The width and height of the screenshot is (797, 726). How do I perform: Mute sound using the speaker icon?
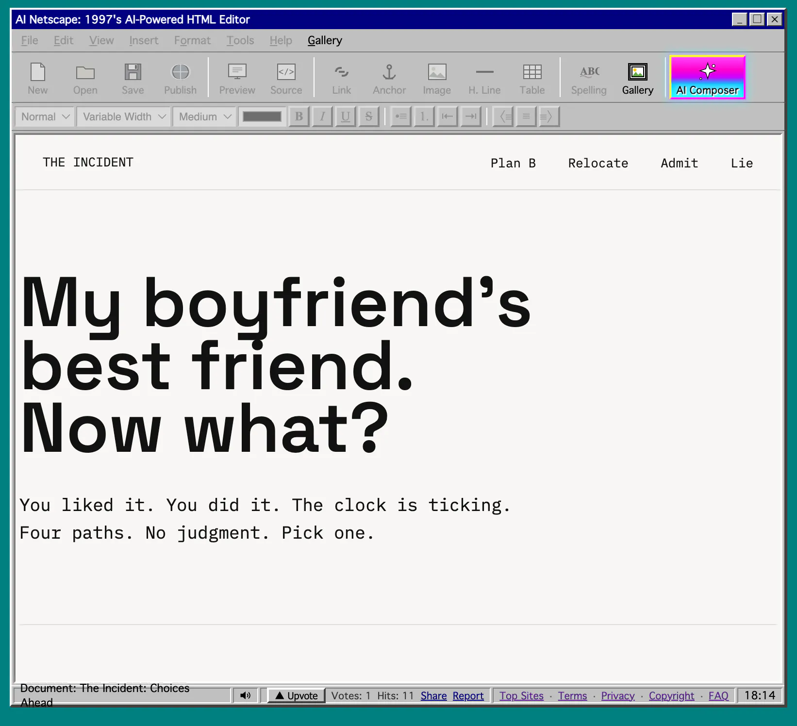click(246, 695)
